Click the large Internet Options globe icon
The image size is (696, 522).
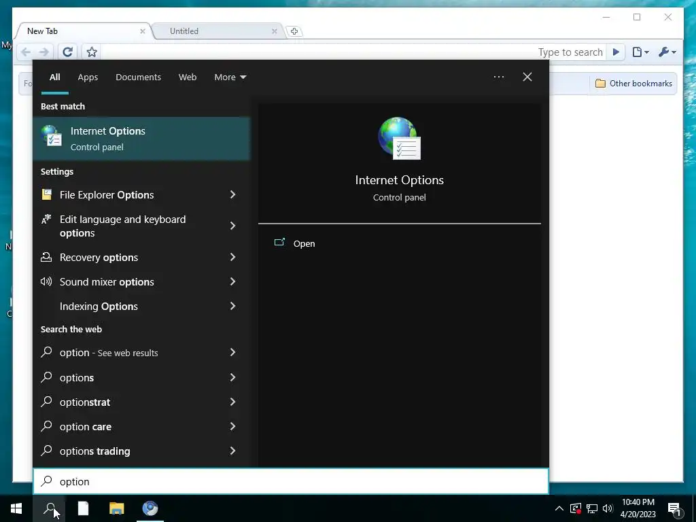pyautogui.click(x=399, y=139)
